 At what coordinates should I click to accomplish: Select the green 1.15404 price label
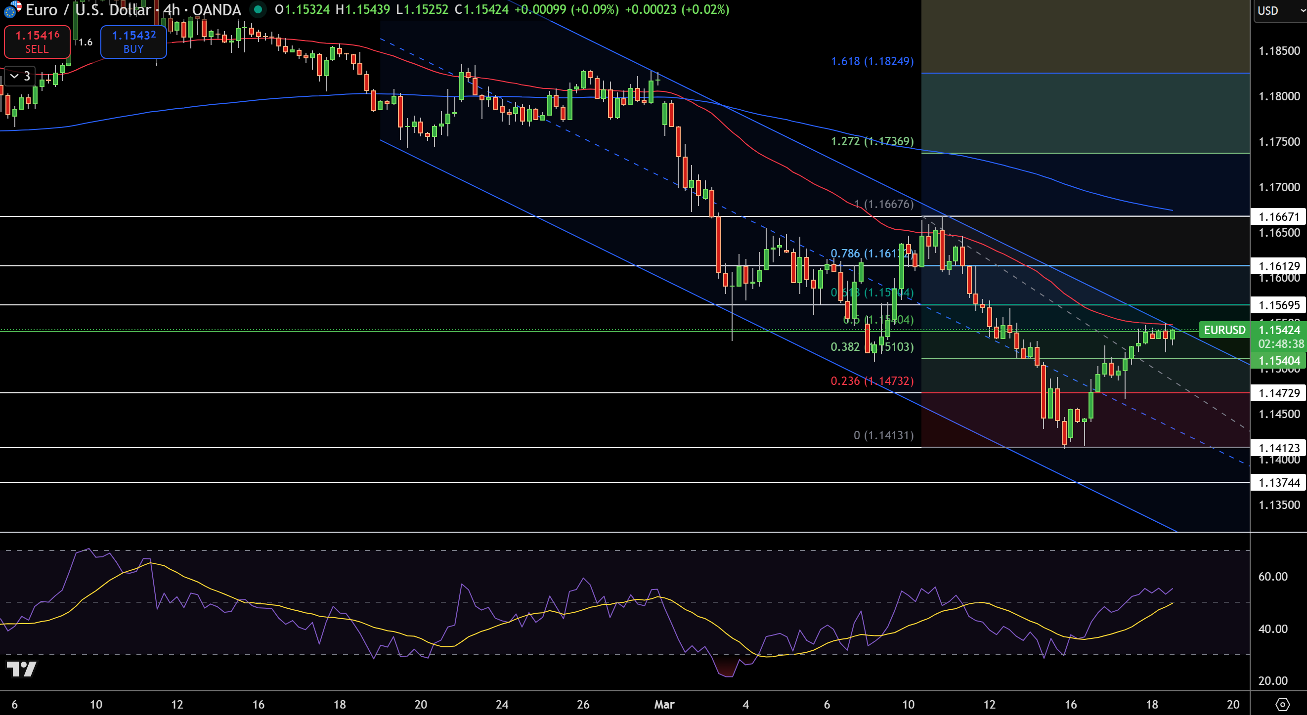[x=1279, y=361]
